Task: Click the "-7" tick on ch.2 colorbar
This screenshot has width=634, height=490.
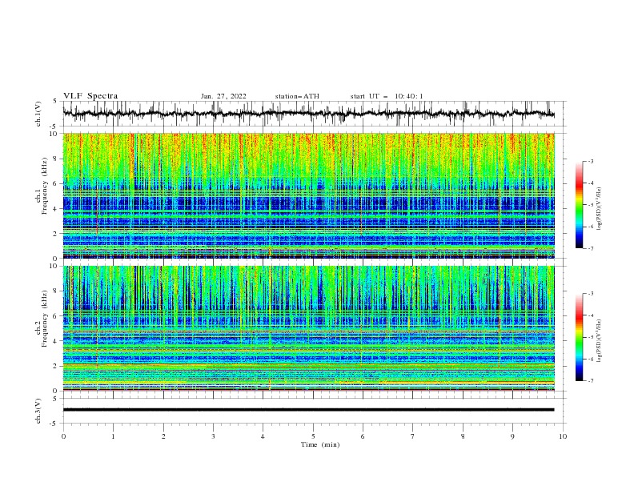Action: (590, 381)
